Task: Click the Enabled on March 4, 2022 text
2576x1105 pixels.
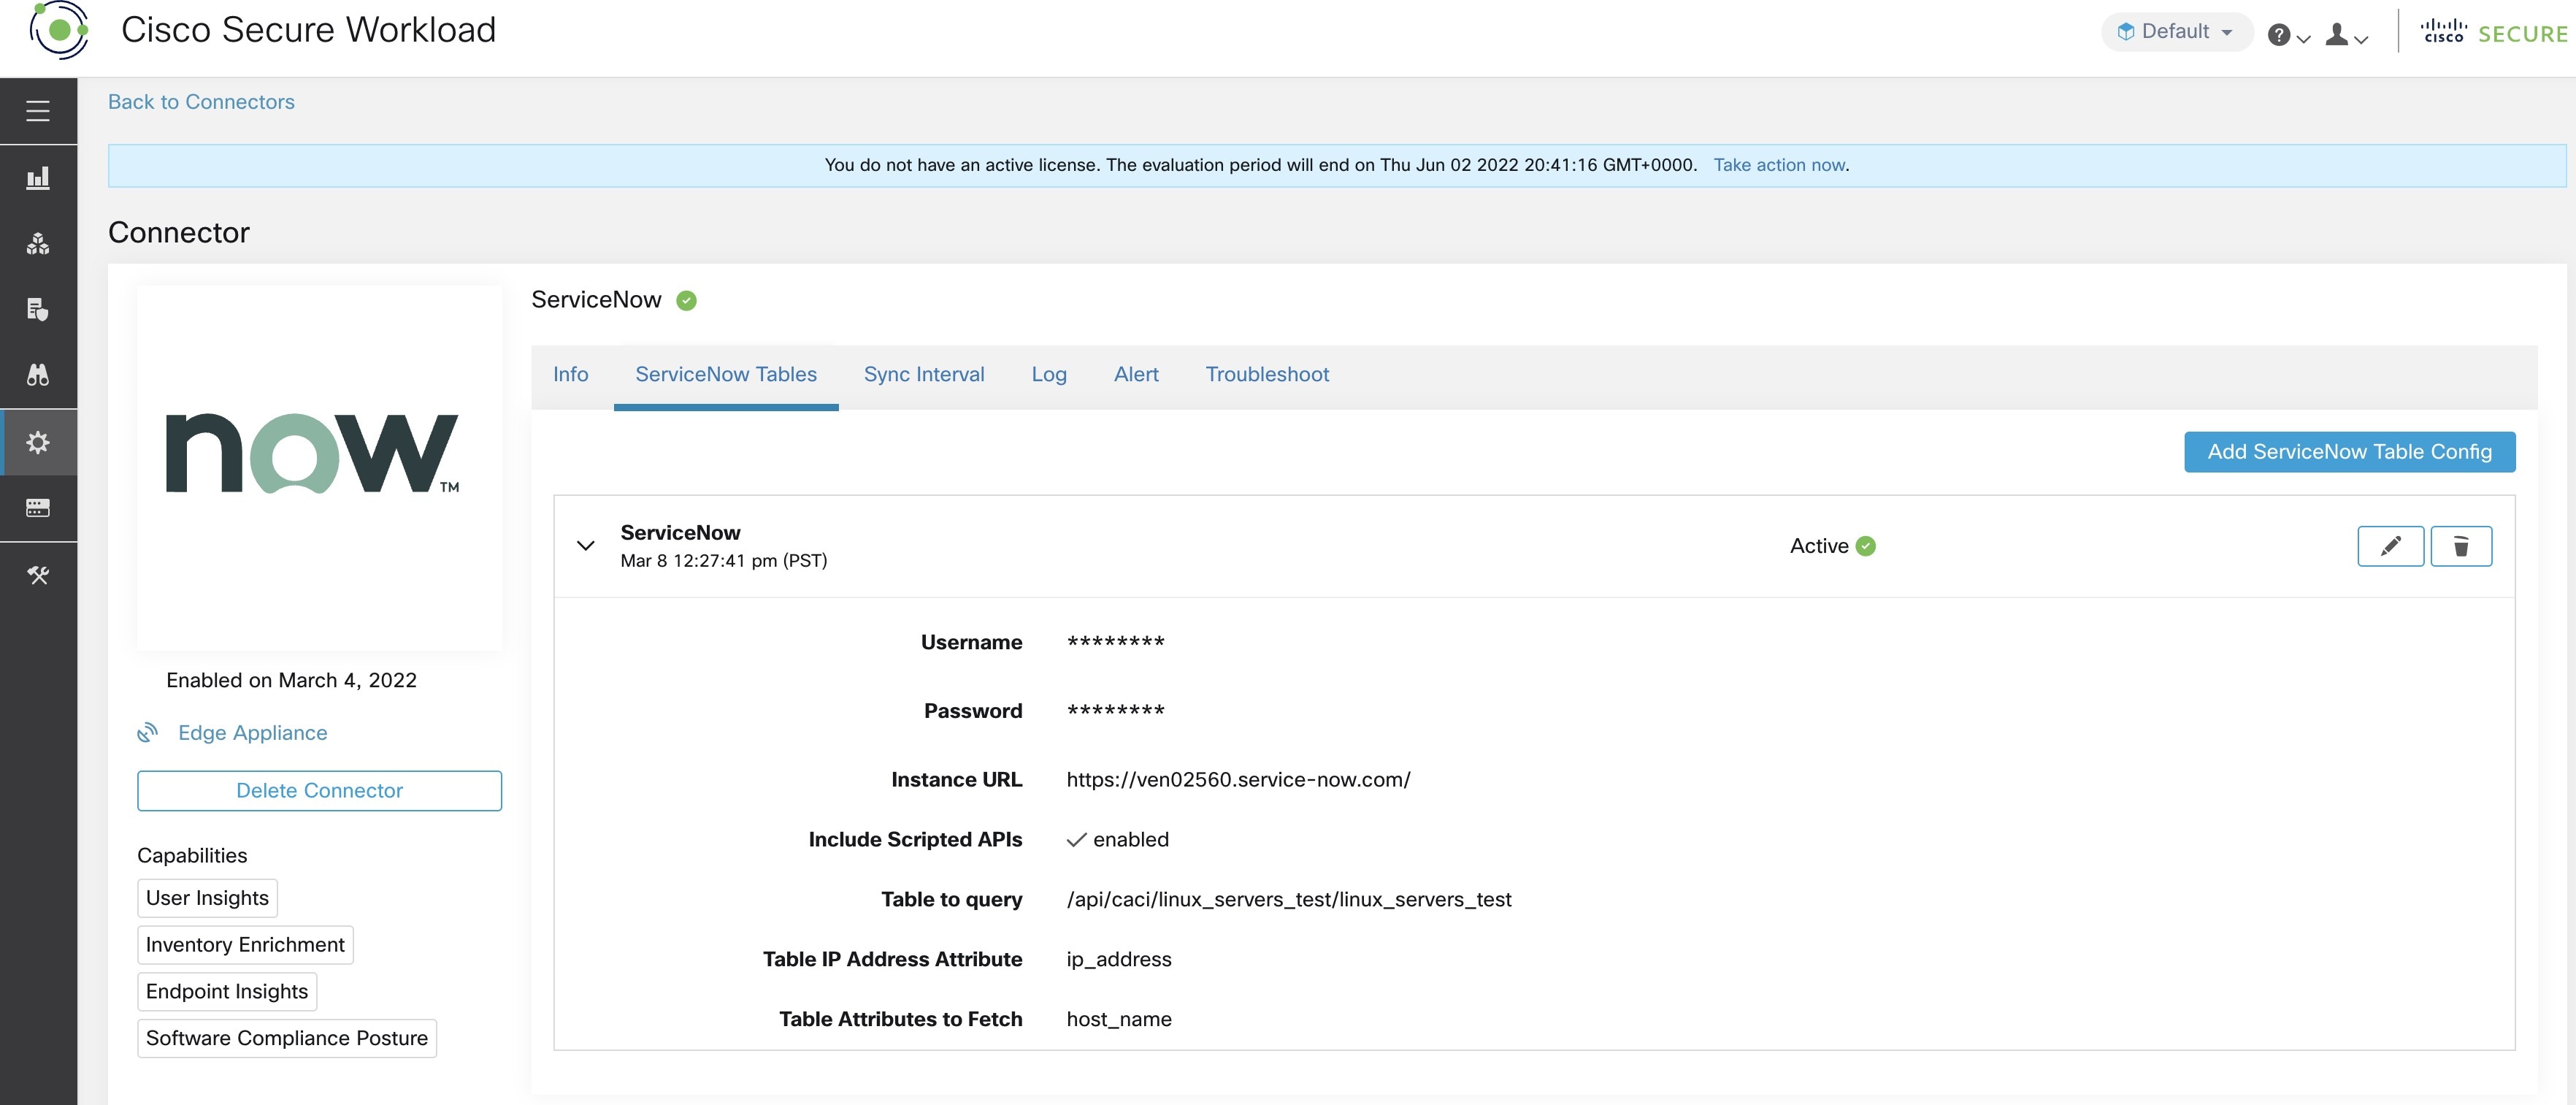Action: coord(291,681)
